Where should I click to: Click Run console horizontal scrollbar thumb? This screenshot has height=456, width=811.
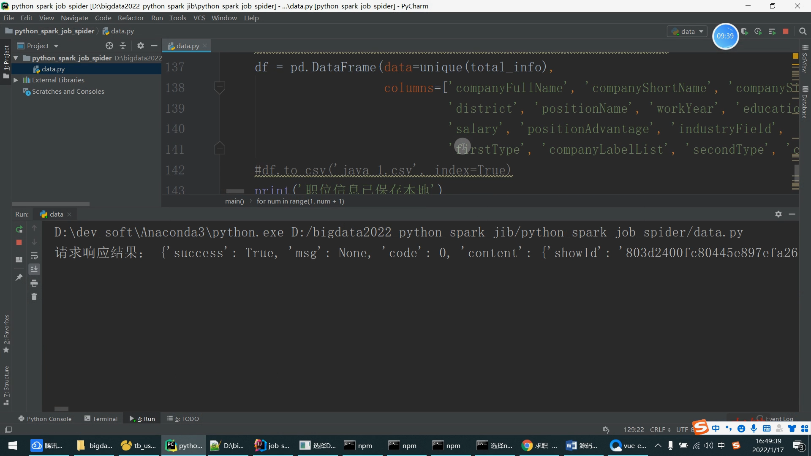pyautogui.click(x=61, y=408)
